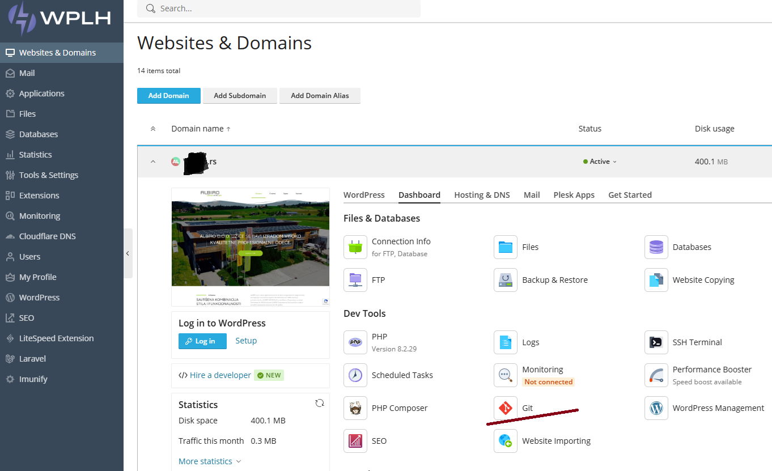Screen dimensions: 772x471
Task: Open Tools & Settings in sidebar
Action: [x=62, y=175]
